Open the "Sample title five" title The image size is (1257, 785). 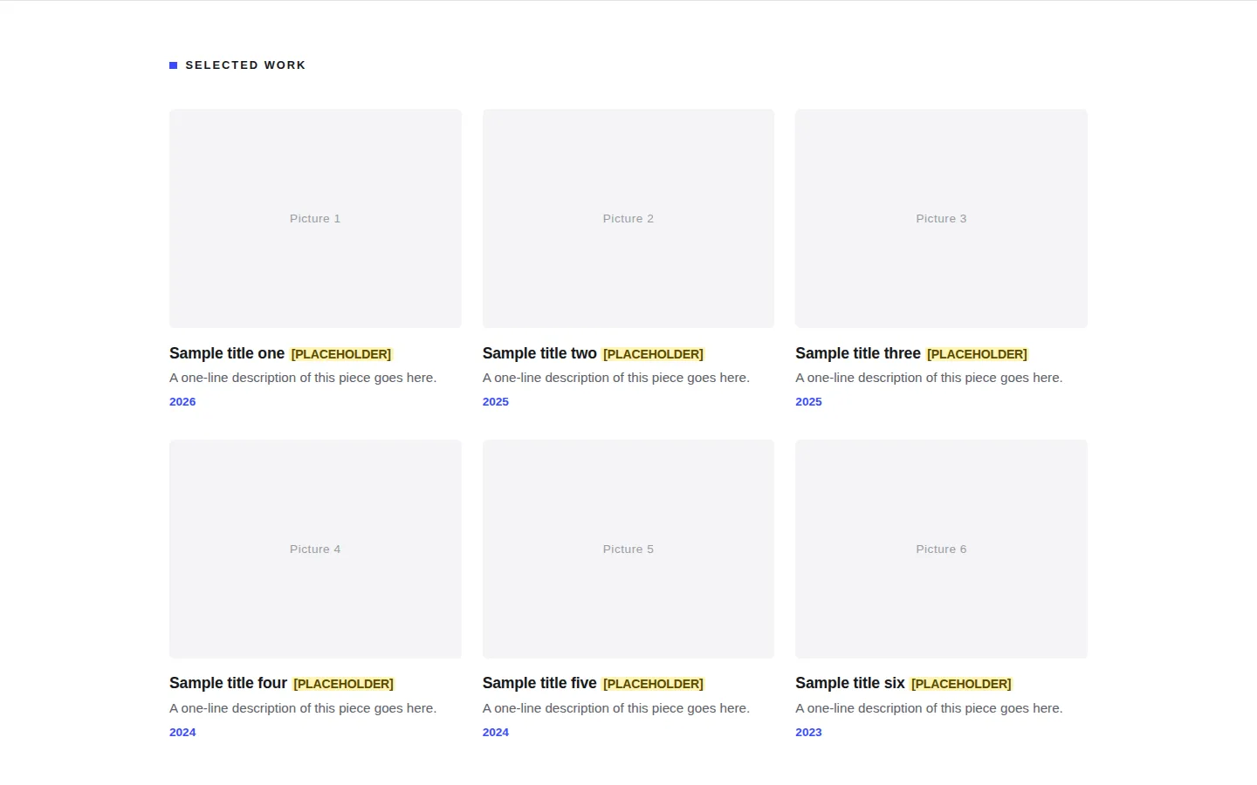tap(539, 683)
